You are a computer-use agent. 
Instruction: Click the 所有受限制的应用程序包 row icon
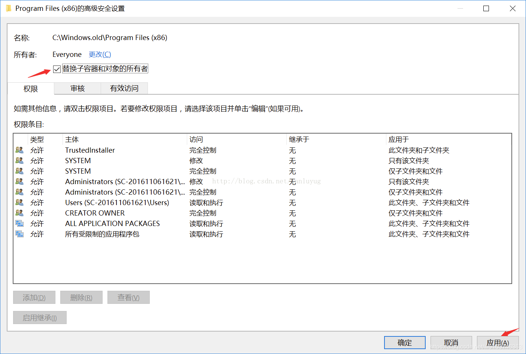pos(19,234)
